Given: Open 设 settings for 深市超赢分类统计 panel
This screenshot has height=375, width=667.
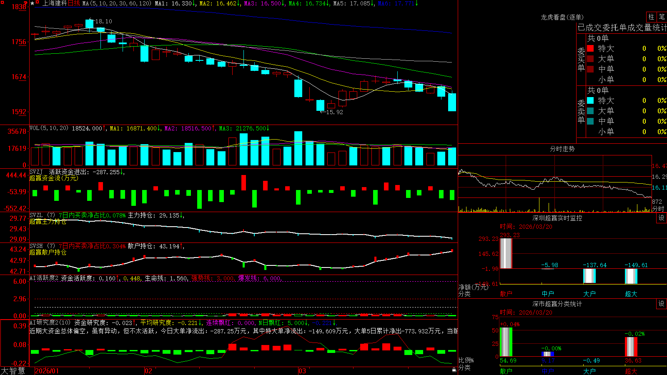Looking at the screenshot, I should tap(662, 304).
